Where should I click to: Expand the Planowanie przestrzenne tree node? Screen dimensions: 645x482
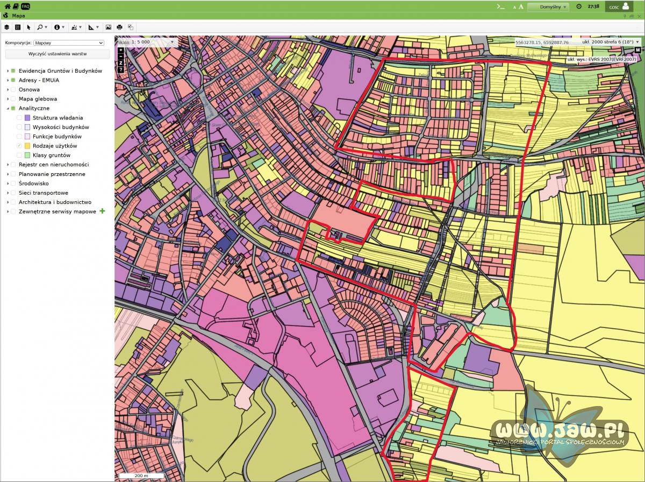(x=8, y=174)
